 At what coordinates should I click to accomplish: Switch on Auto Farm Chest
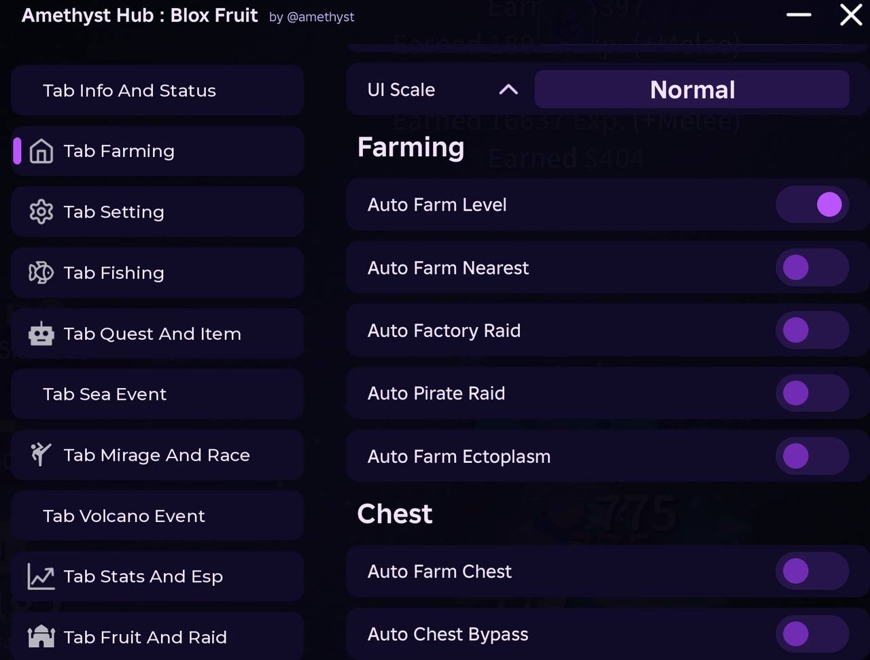coord(812,571)
